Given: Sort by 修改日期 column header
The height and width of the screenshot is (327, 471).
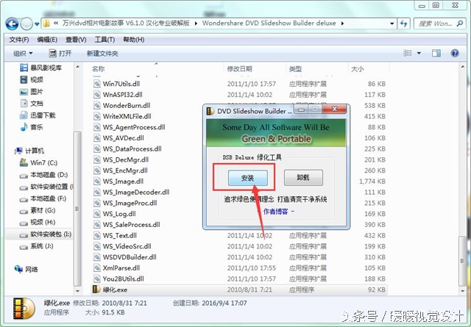Looking at the screenshot, I should tap(239, 69).
